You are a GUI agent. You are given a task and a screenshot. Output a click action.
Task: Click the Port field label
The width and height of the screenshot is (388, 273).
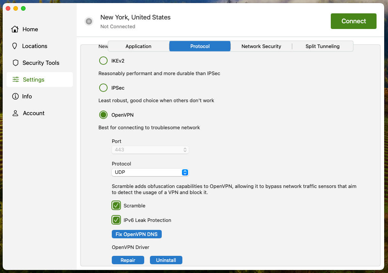click(x=116, y=141)
